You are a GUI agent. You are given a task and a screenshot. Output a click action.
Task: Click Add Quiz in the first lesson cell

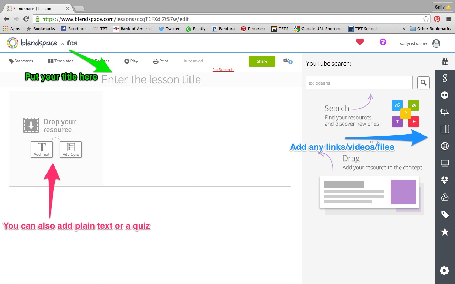point(70,149)
